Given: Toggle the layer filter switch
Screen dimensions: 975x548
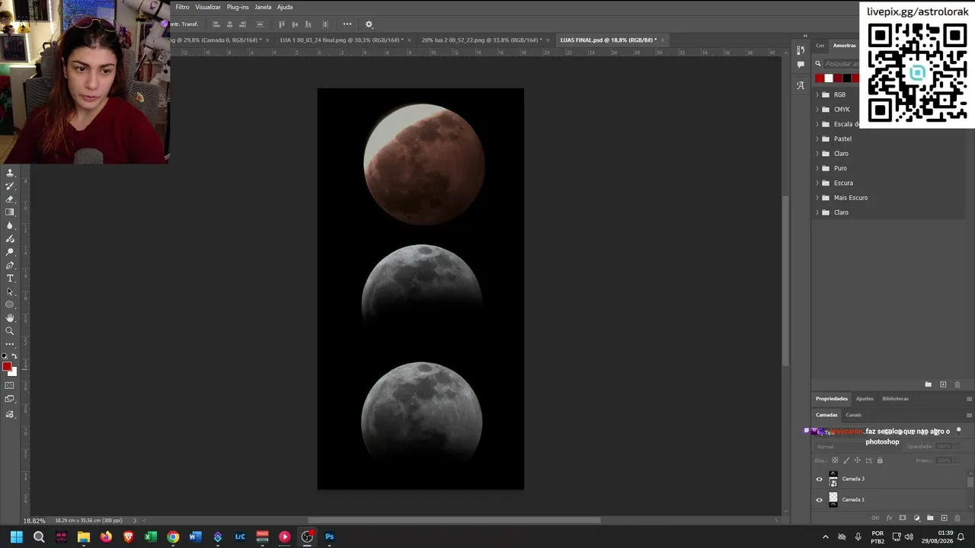Looking at the screenshot, I should click(x=958, y=431).
